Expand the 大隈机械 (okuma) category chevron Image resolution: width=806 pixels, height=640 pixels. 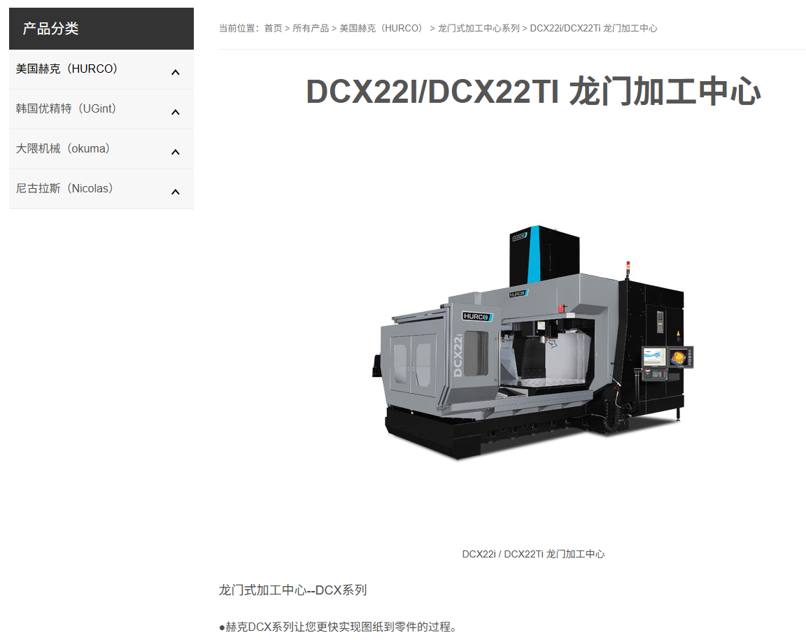pos(176,152)
